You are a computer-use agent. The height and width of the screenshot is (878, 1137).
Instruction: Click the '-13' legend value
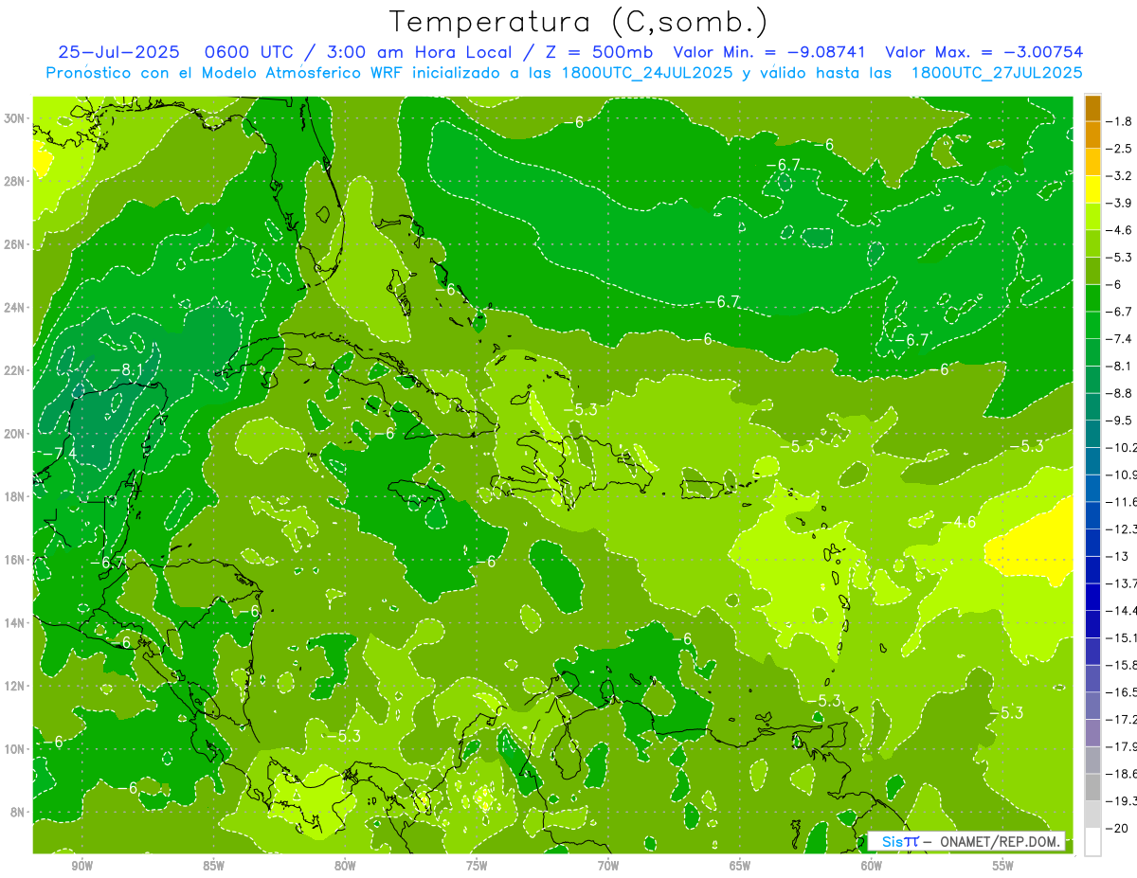pyautogui.click(x=1118, y=556)
